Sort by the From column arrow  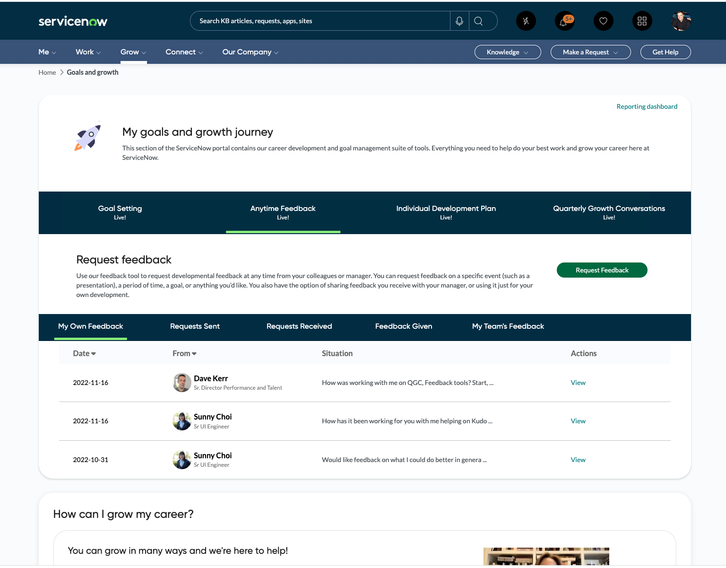[194, 354]
